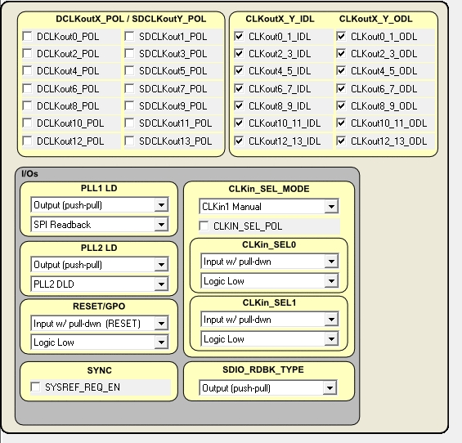This screenshot has width=462, height=443.
Task: Click the I/Os group label
Action: [x=29, y=174]
